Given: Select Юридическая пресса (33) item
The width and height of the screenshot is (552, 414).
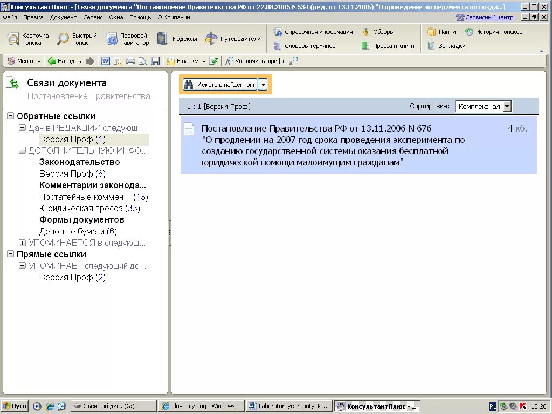Looking at the screenshot, I should (x=90, y=209).
